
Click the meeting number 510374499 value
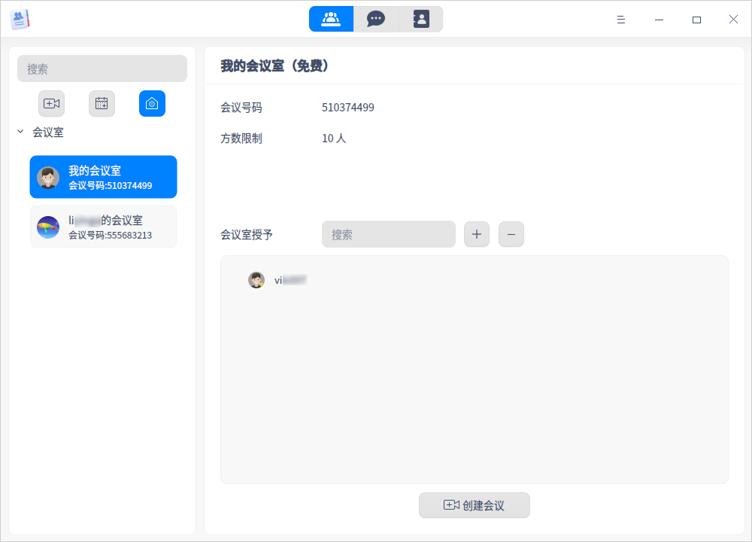click(x=347, y=108)
